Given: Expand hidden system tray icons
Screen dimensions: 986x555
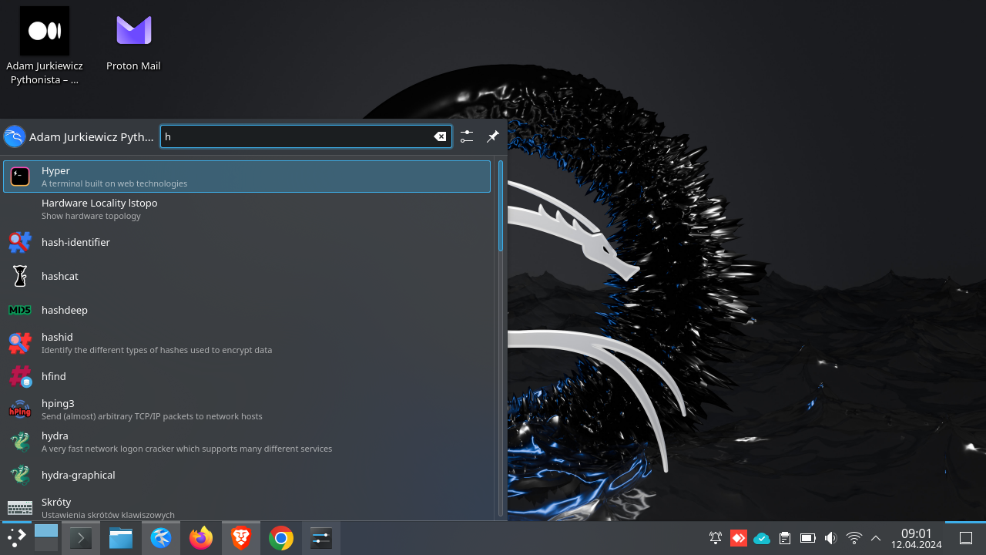Looking at the screenshot, I should [875, 537].
